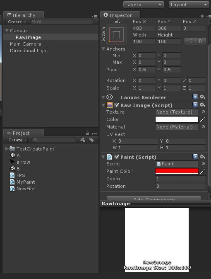The height and width of the screenshot is (279, 211).
Task: Search by label tag icon in Project
Action: [92, 140]
